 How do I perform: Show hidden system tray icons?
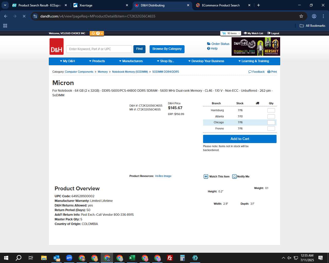click(283, 258)
